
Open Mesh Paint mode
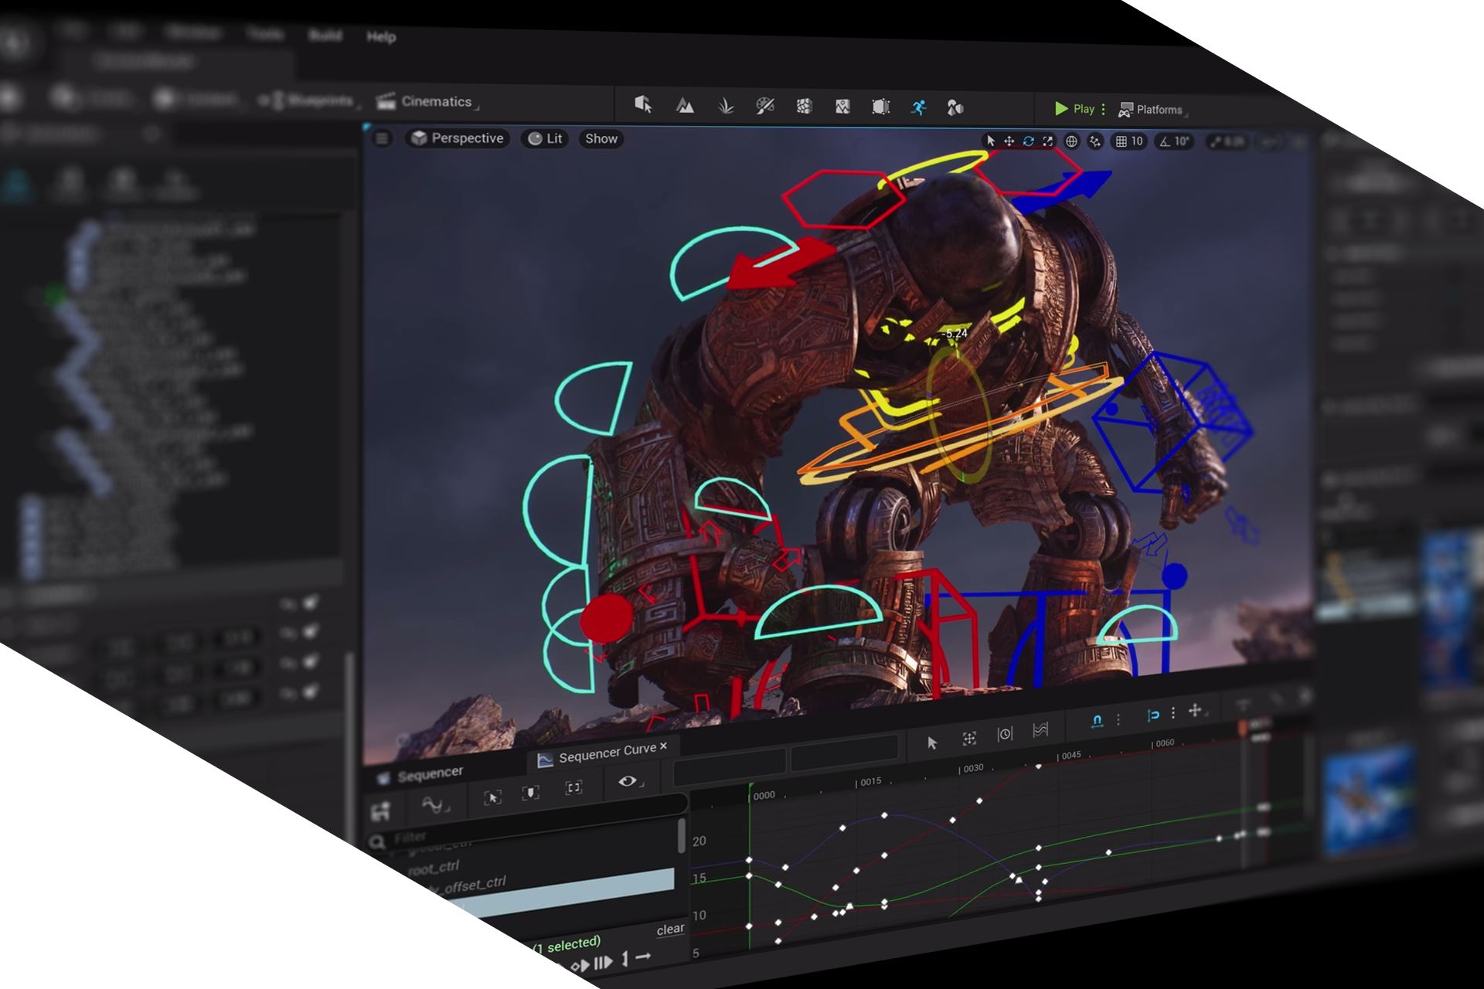[x=765, y=106]
